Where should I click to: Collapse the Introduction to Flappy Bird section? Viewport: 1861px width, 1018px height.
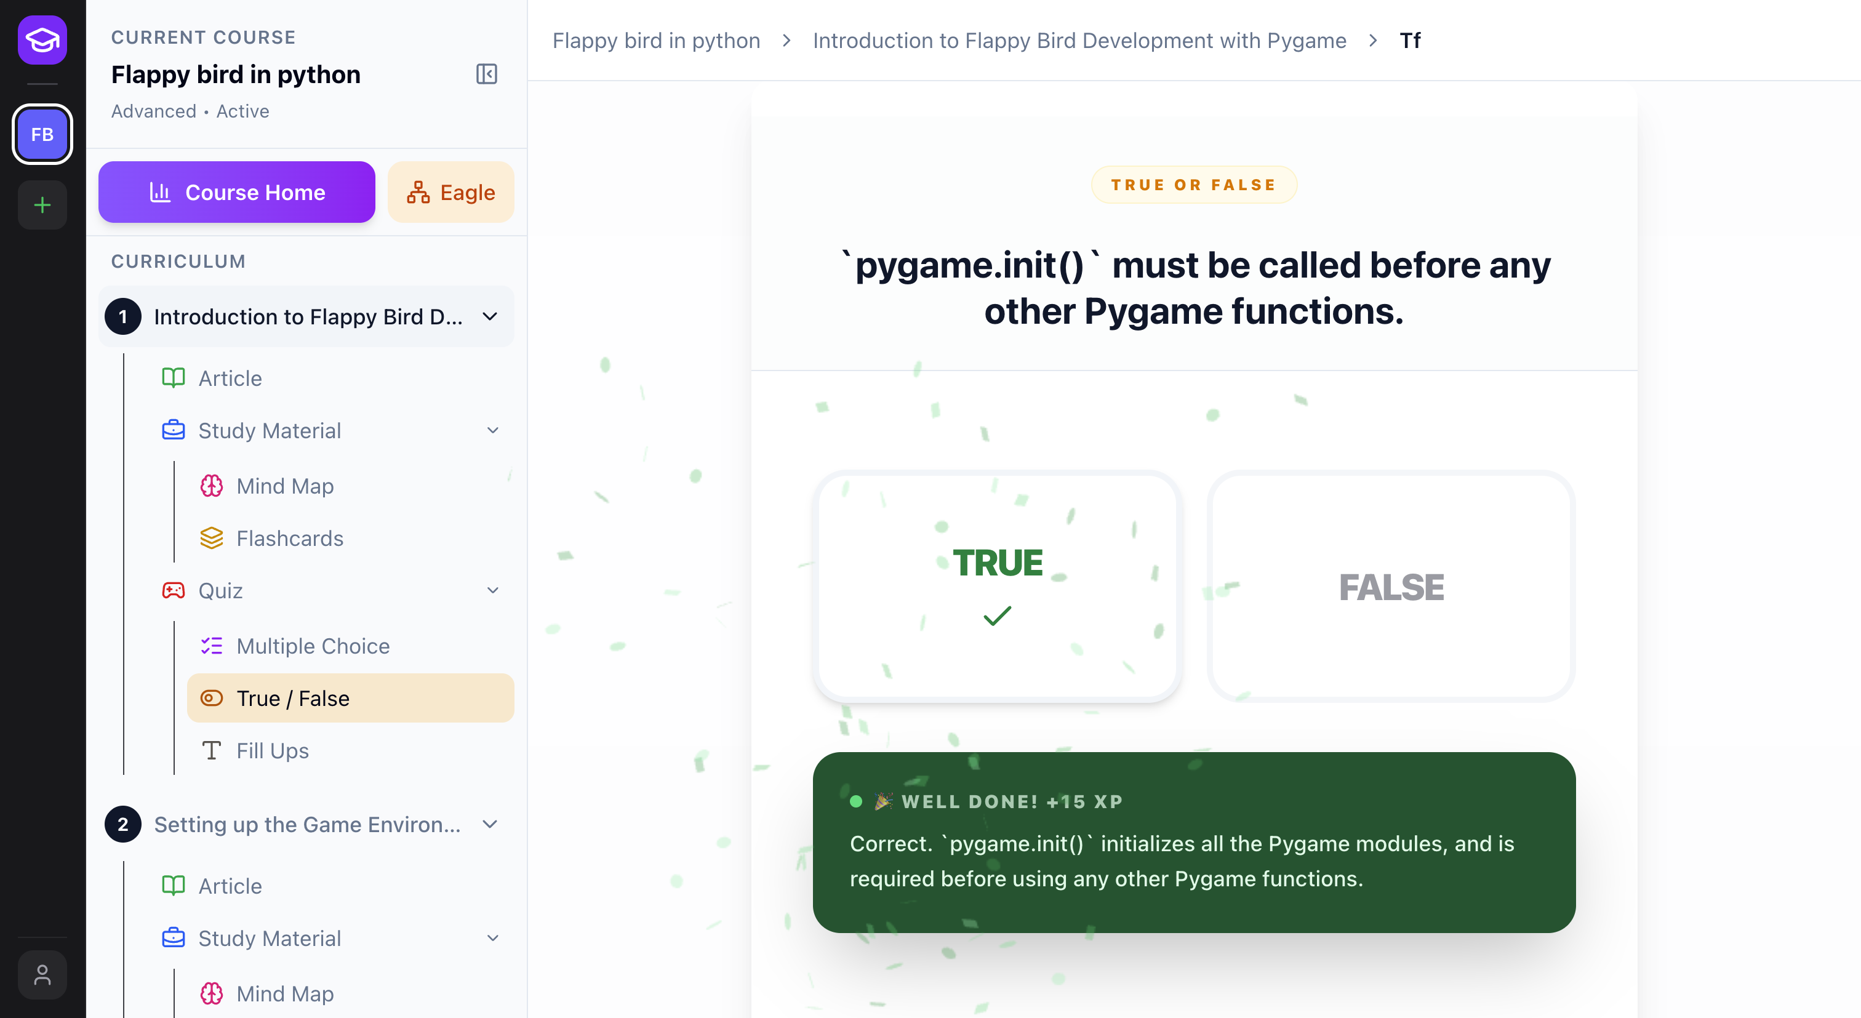click(490, 316)
